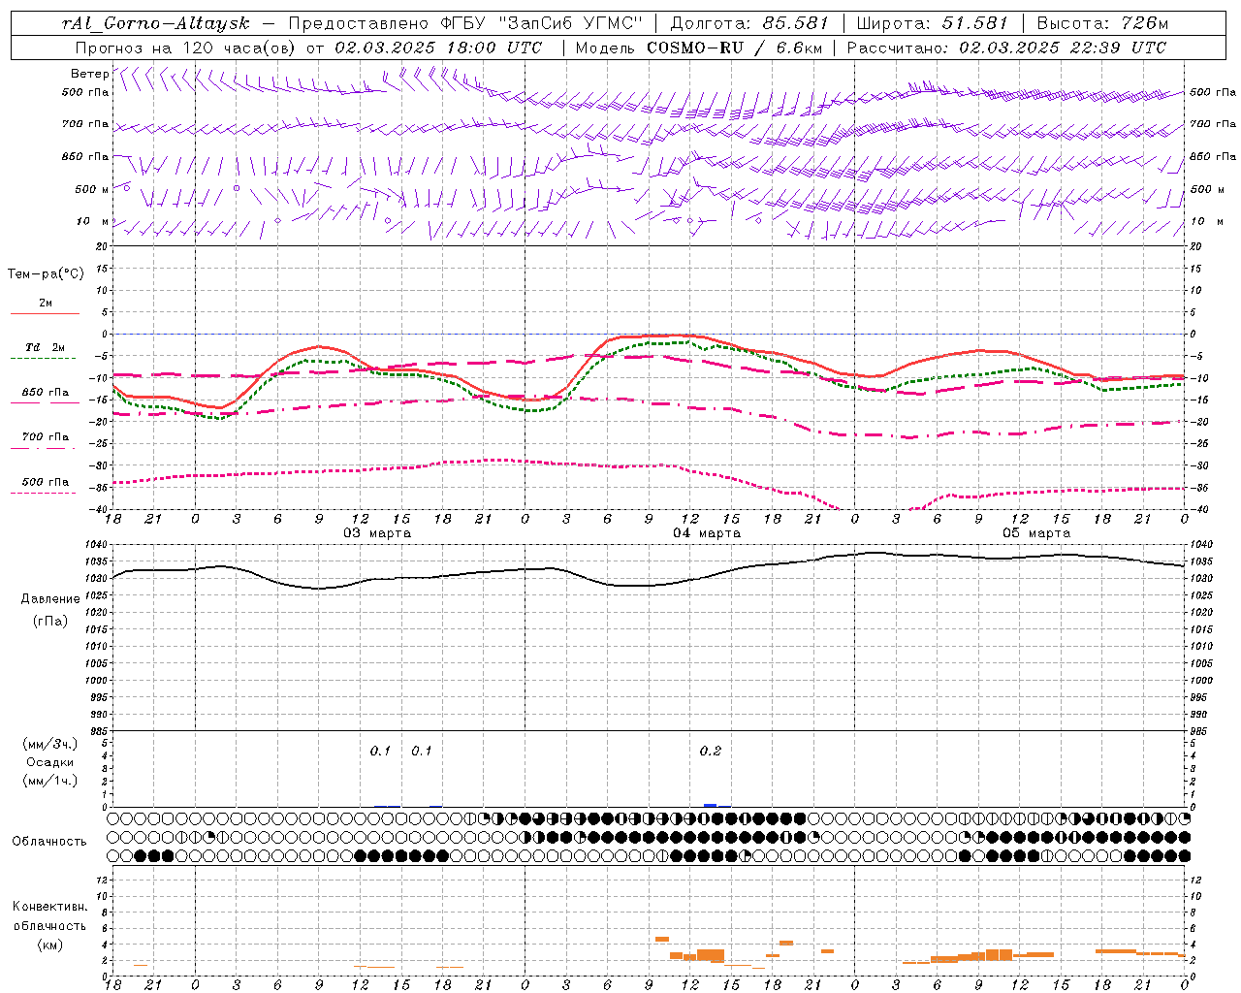Click 'Прогноз на 120 часа(ов)' forecast text

185,48
